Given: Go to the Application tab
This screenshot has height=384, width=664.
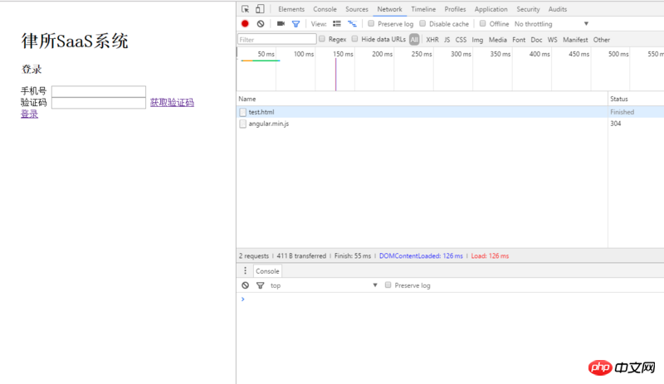Looking at the screenshot, I should (x=491, y=9).
